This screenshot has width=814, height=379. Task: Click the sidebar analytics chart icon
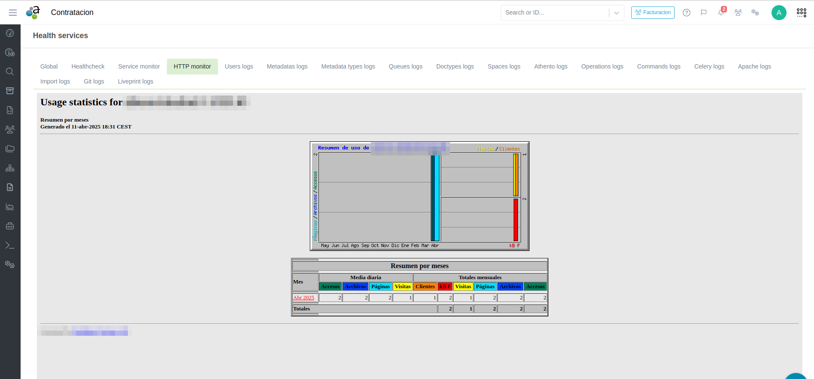(x=10, y=207)
